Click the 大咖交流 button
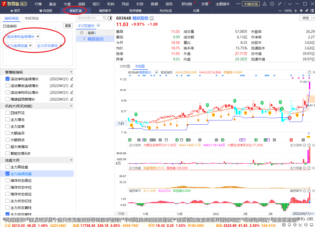 [x=251, y=4]
